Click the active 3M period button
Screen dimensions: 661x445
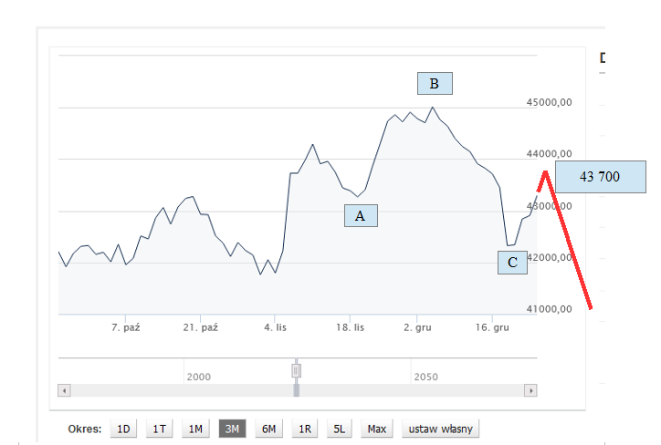coord(232,429)
